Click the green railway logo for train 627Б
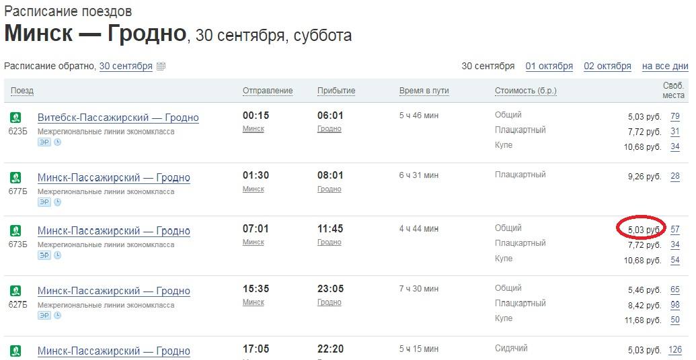 click(x=15, y=291)
